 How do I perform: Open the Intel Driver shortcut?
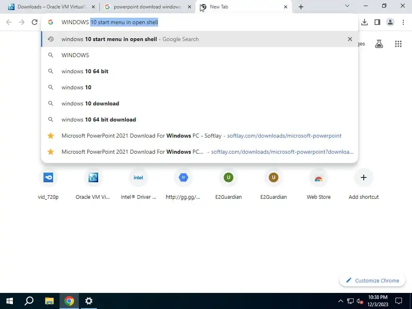pyautogui.click(x=138, y=184)
